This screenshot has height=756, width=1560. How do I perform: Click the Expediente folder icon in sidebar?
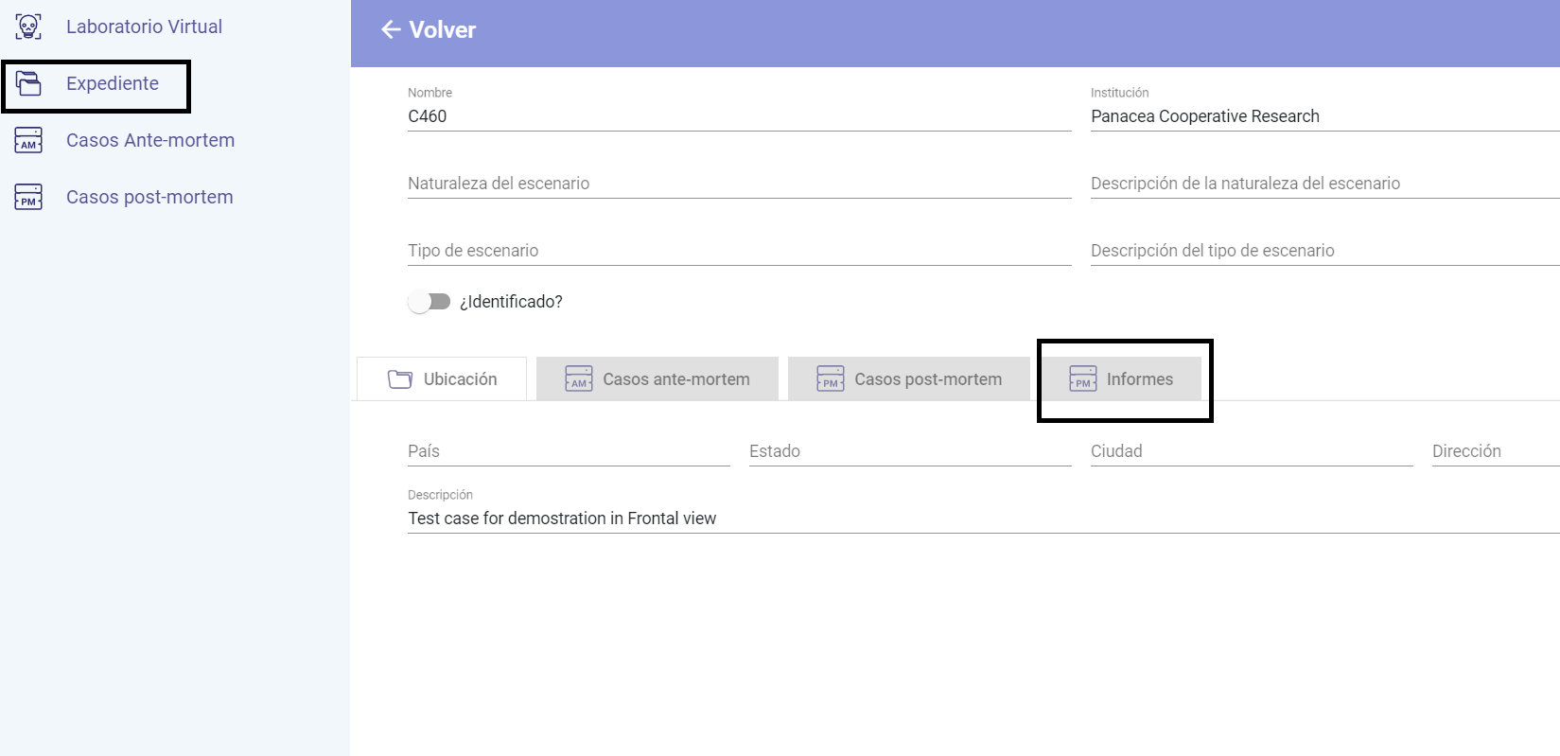tap(28, 83)
